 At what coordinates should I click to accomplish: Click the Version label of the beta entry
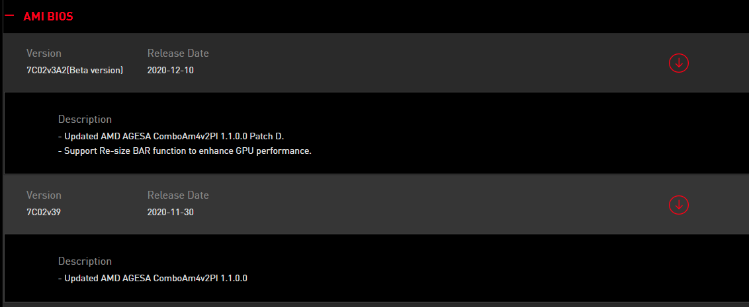tap(44, 53)
